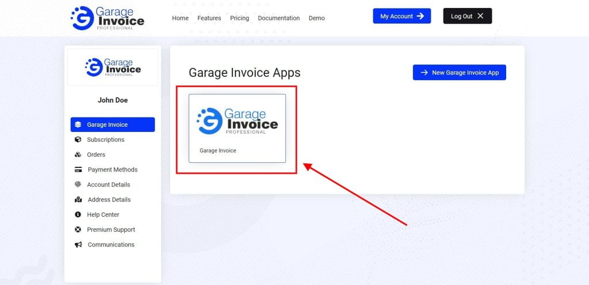Click the arrow icon in My Account button
The width and height of the screenshot is (589, 285).
click(420, 16)
